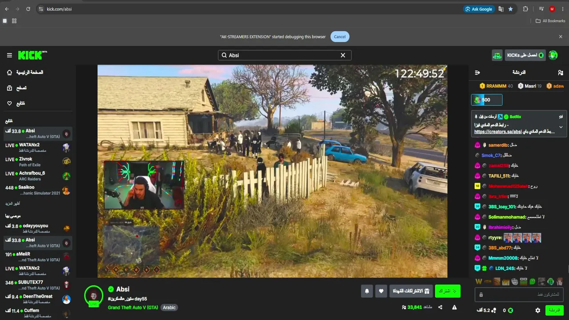Click the 500 KICKs gift badge
569x320 pixels.
click(x=487, y=100)
